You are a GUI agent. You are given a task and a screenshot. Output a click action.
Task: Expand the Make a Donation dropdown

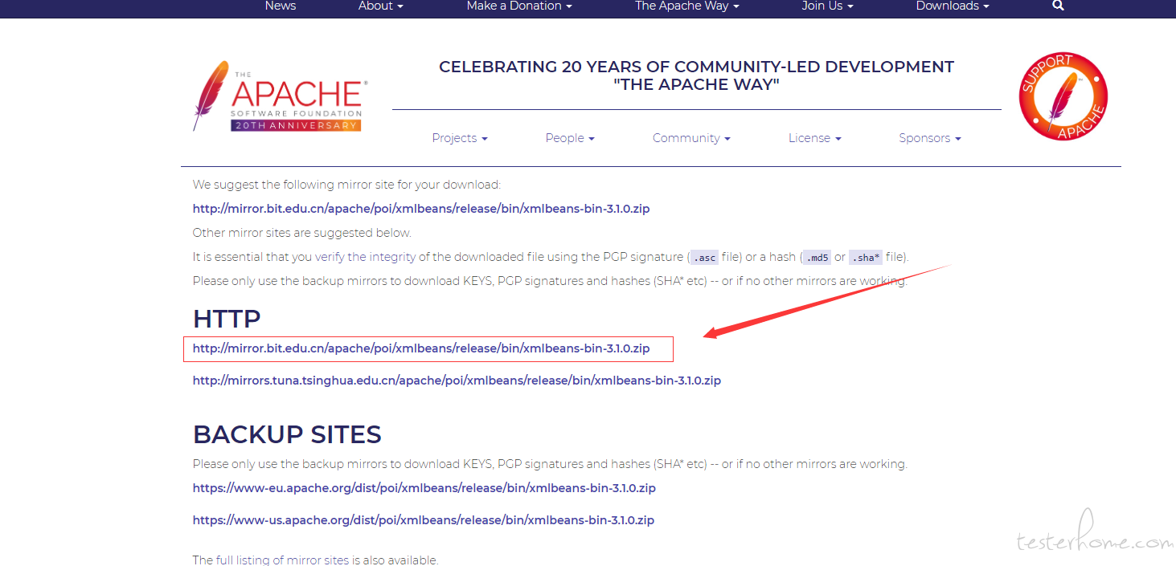pyautogui.click(x=519, y=6)
